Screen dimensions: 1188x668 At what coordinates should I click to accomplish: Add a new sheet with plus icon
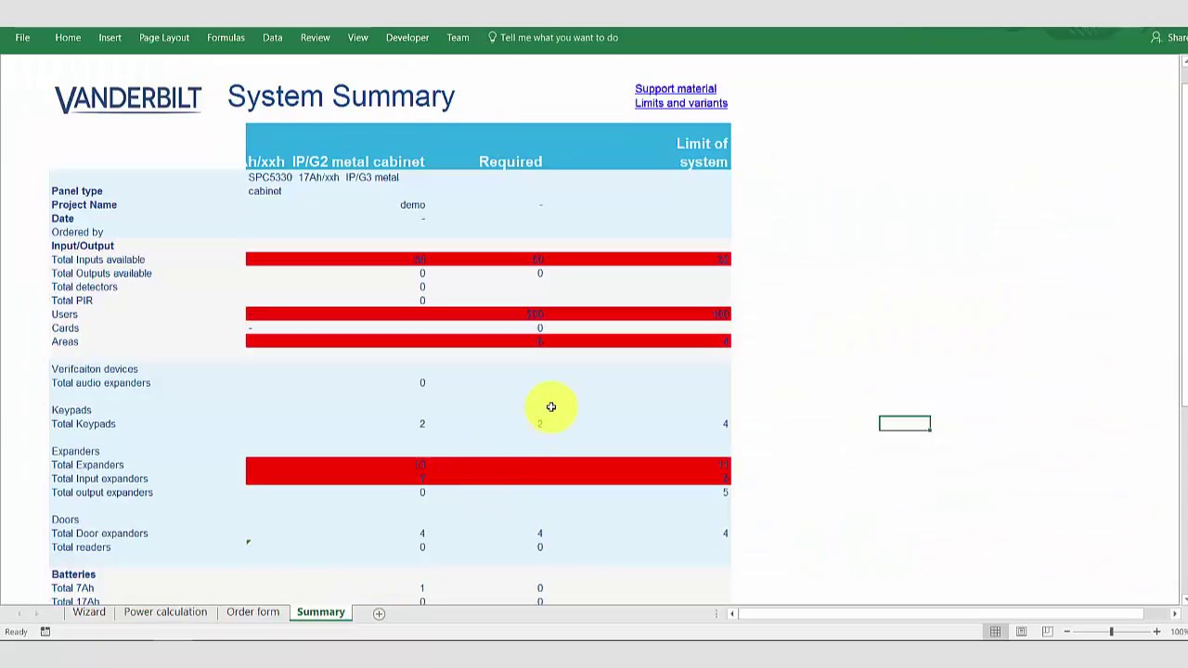[379, 613]
